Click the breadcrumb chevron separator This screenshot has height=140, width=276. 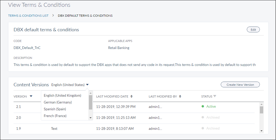(x=53, y=15)
